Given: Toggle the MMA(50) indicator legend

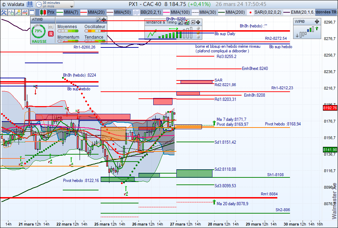Looking at the screenshot, I should pos(119,12).
